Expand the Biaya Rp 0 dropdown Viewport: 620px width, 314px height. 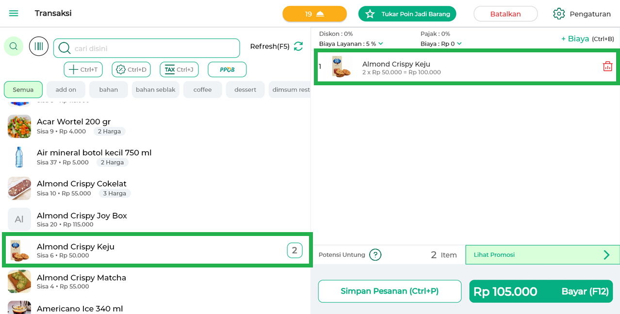click(459, 44)
